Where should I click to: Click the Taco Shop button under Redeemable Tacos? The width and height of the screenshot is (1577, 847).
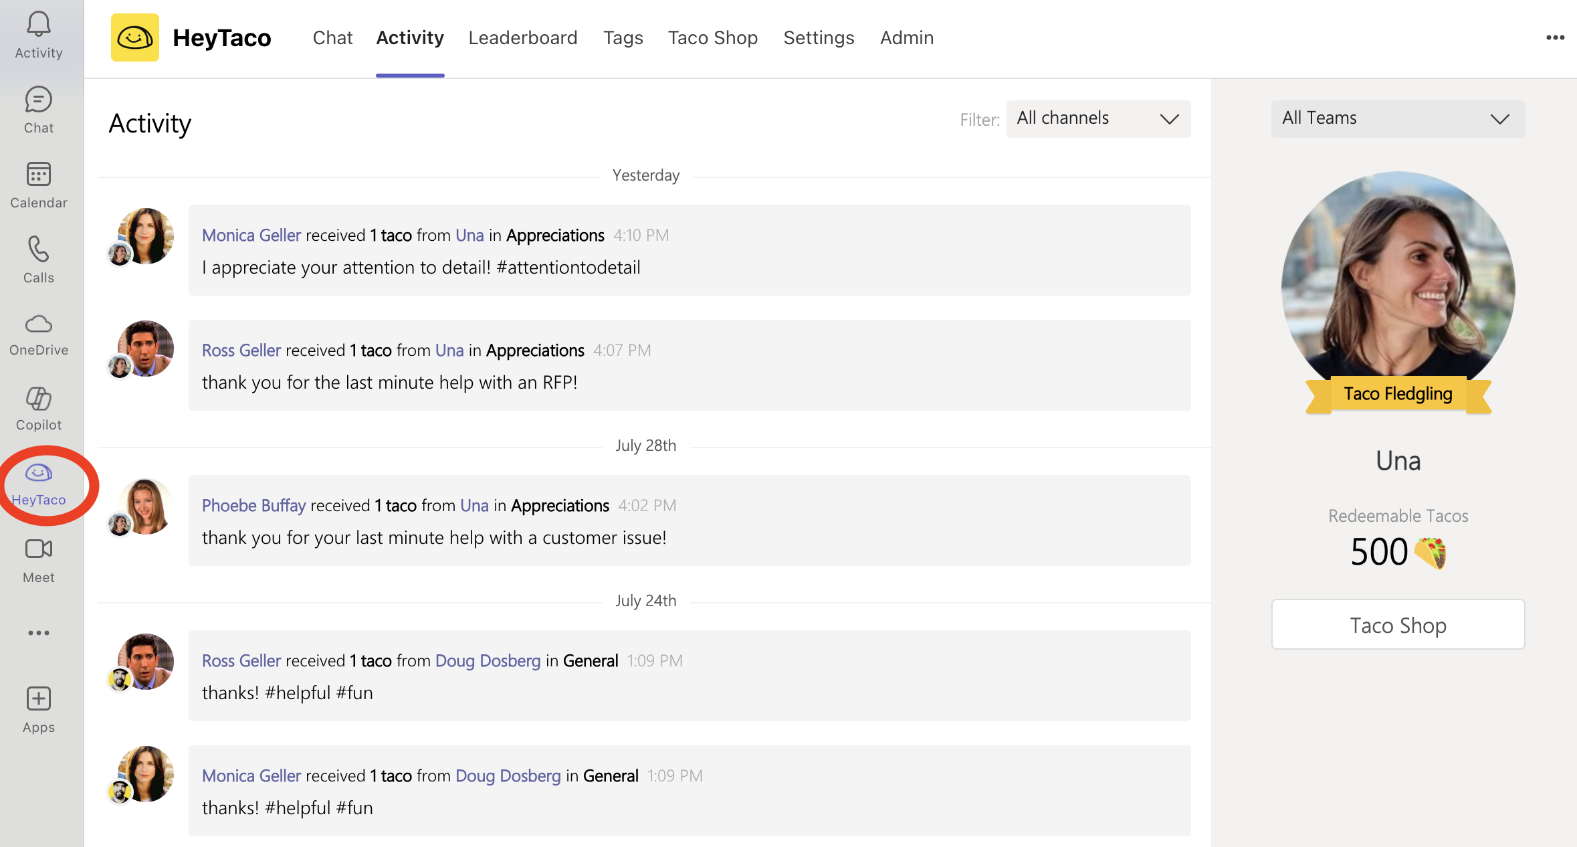click(1398, 625)
